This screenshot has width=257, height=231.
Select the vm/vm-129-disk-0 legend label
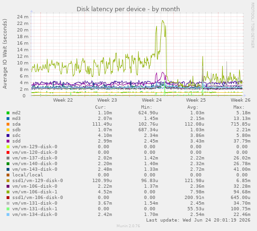(x=35, y=147)
